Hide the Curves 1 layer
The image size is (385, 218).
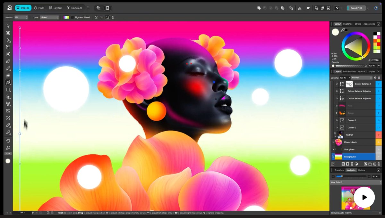click(379, 120)
